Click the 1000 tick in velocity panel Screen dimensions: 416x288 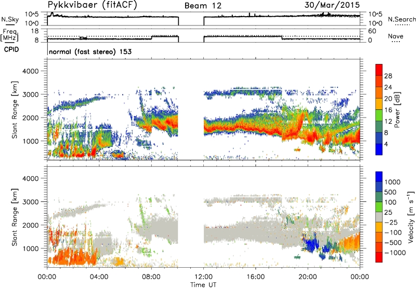point(30,248)
